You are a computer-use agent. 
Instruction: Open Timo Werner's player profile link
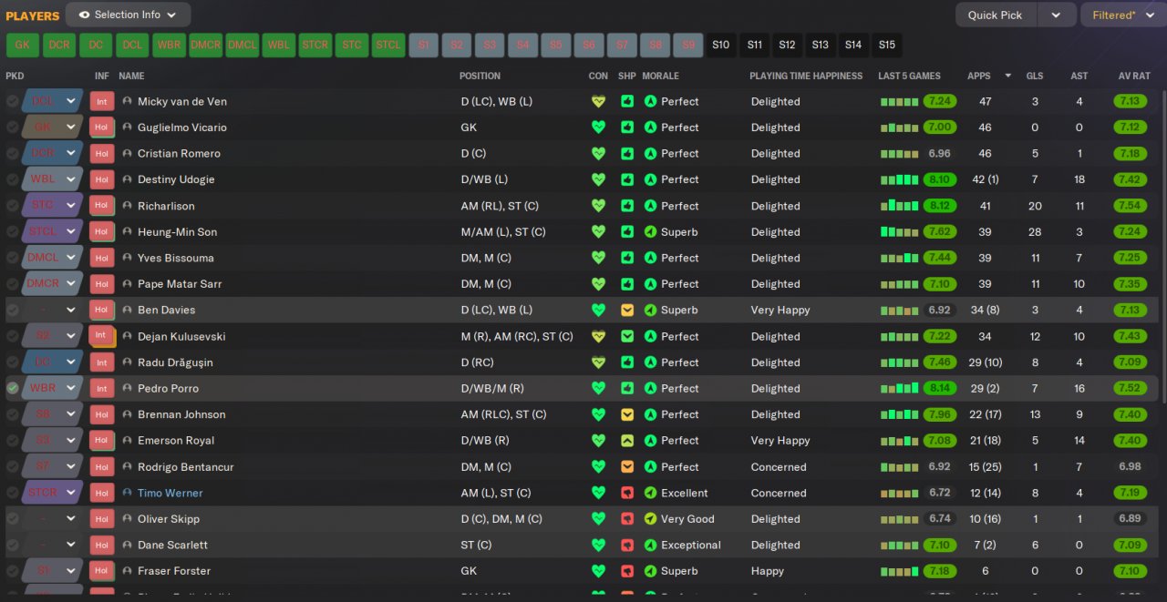[x=170, y=493]
